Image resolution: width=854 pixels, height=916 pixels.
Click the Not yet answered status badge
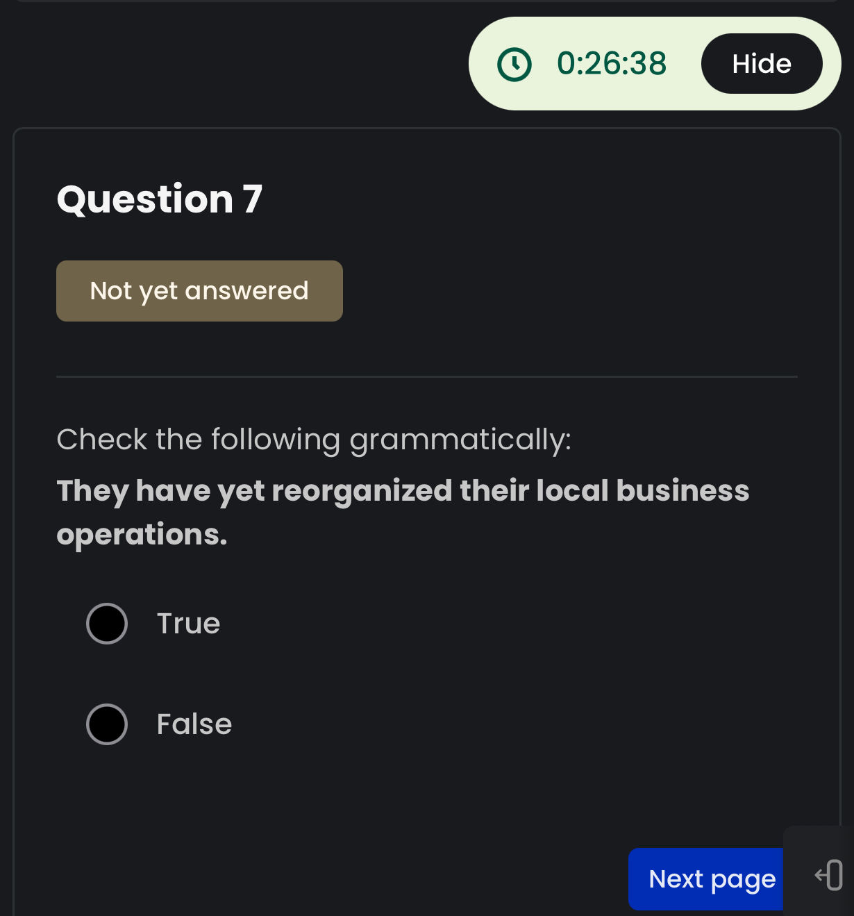coord(199,291)
